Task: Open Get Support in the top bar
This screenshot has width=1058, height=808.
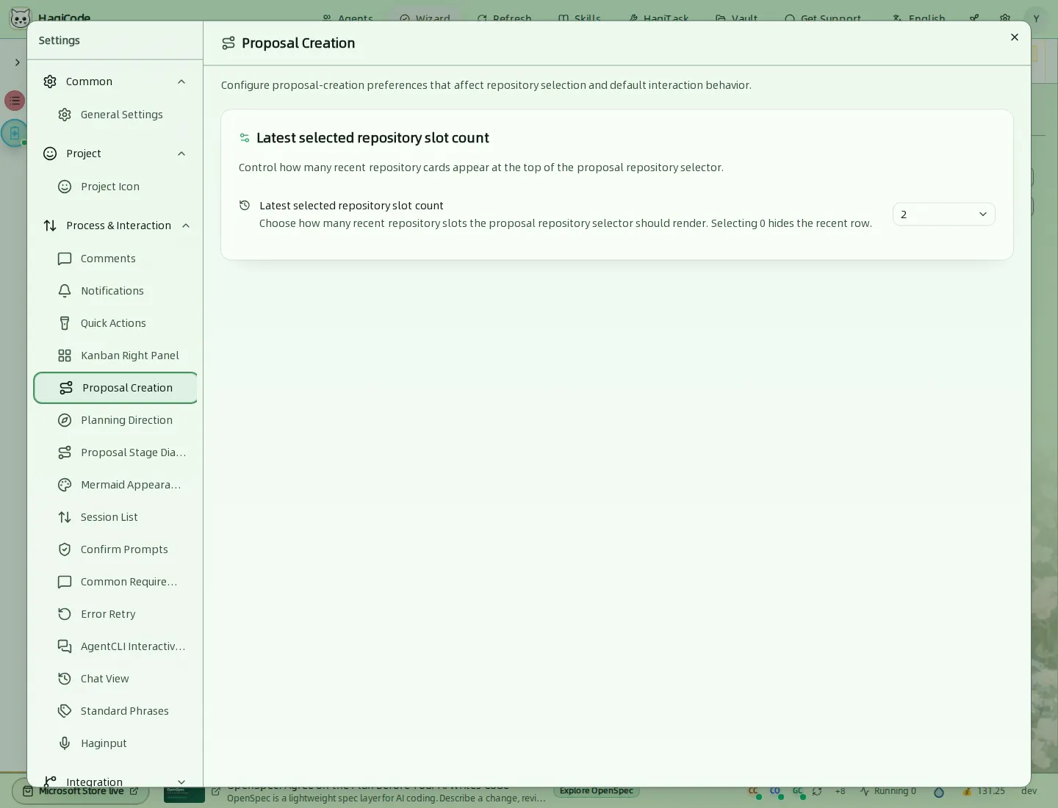Action: [823, 18]
